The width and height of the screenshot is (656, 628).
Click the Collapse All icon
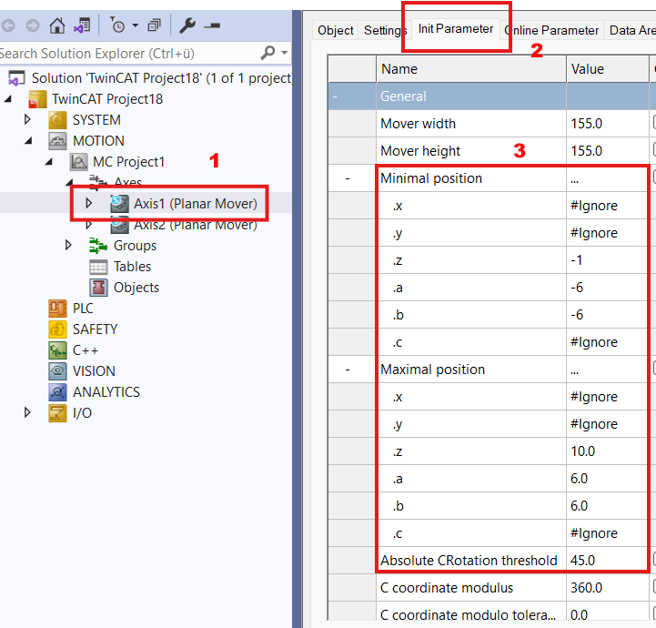pyautogui.click(x=155, y=26)
